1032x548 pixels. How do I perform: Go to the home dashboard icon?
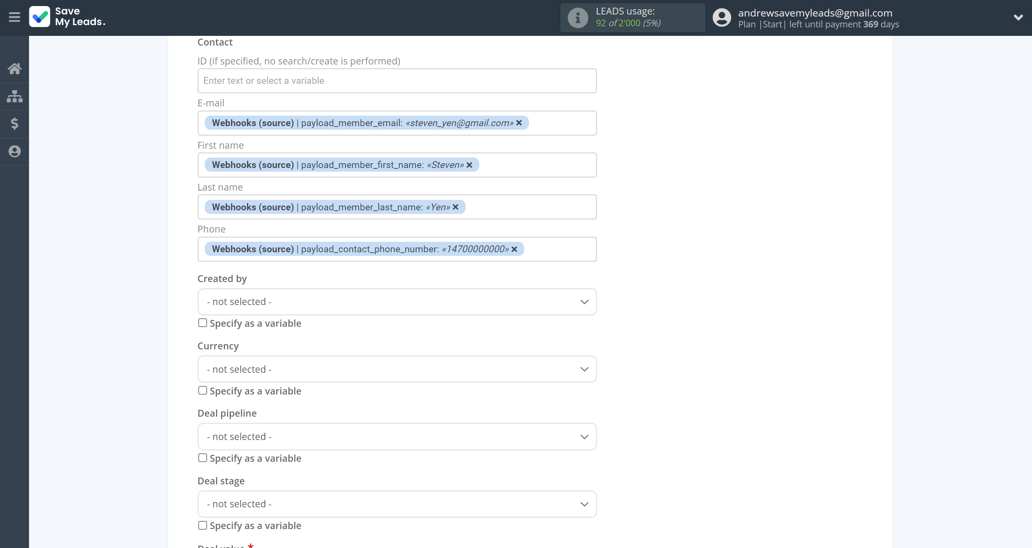click(x=15, y=68)
